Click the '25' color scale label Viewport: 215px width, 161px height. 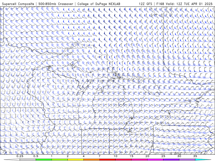pos(163,156)
